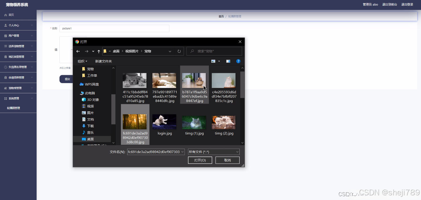Select image b787a1f9aa9d5 thumbnail
The width and height of the screenshot is (421, 200).
[x=194, y=80]
